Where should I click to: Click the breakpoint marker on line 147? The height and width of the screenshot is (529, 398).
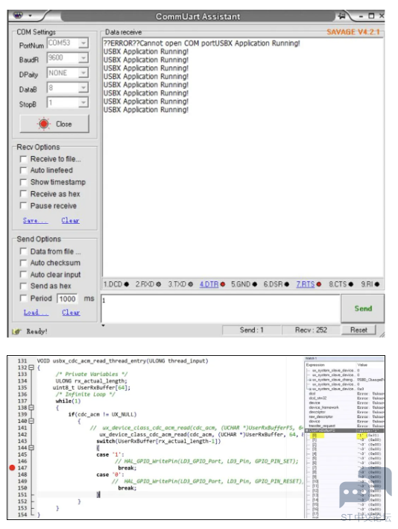click(x=12, y=468)
